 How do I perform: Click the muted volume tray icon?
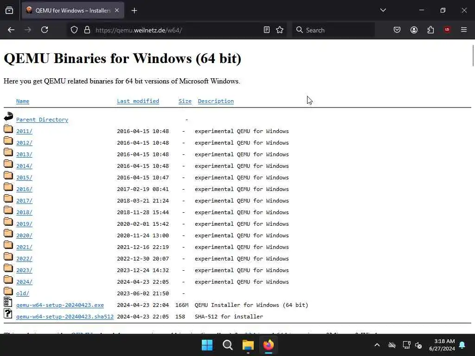pos(419,345)
